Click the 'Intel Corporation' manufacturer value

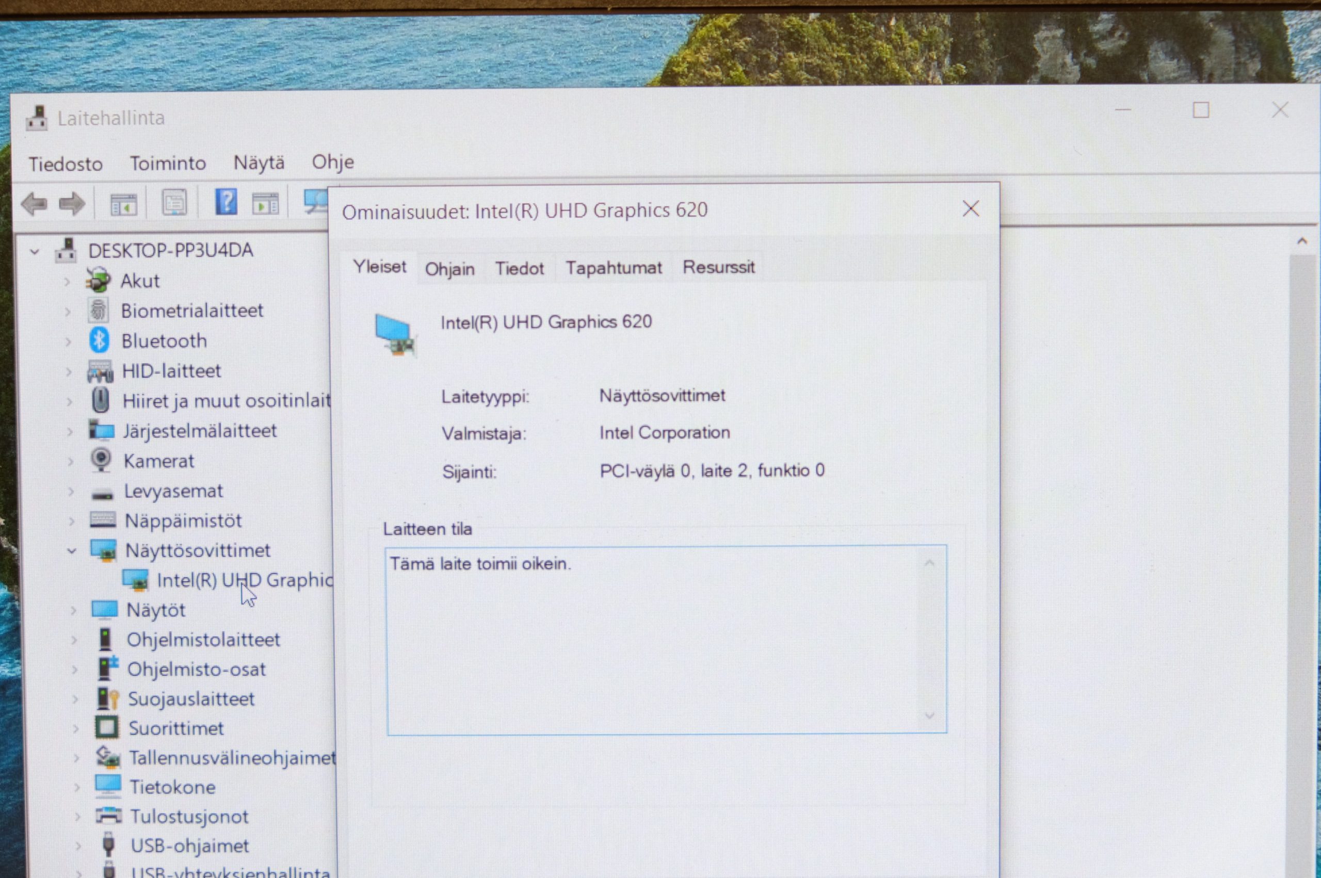point(665,432)
